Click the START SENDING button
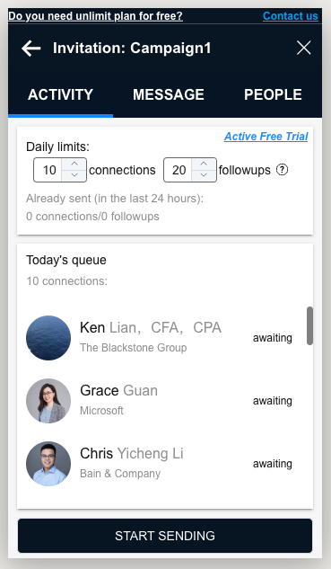Image resolution: width=331 pixels, height=569 pixels. click(165, 536)
